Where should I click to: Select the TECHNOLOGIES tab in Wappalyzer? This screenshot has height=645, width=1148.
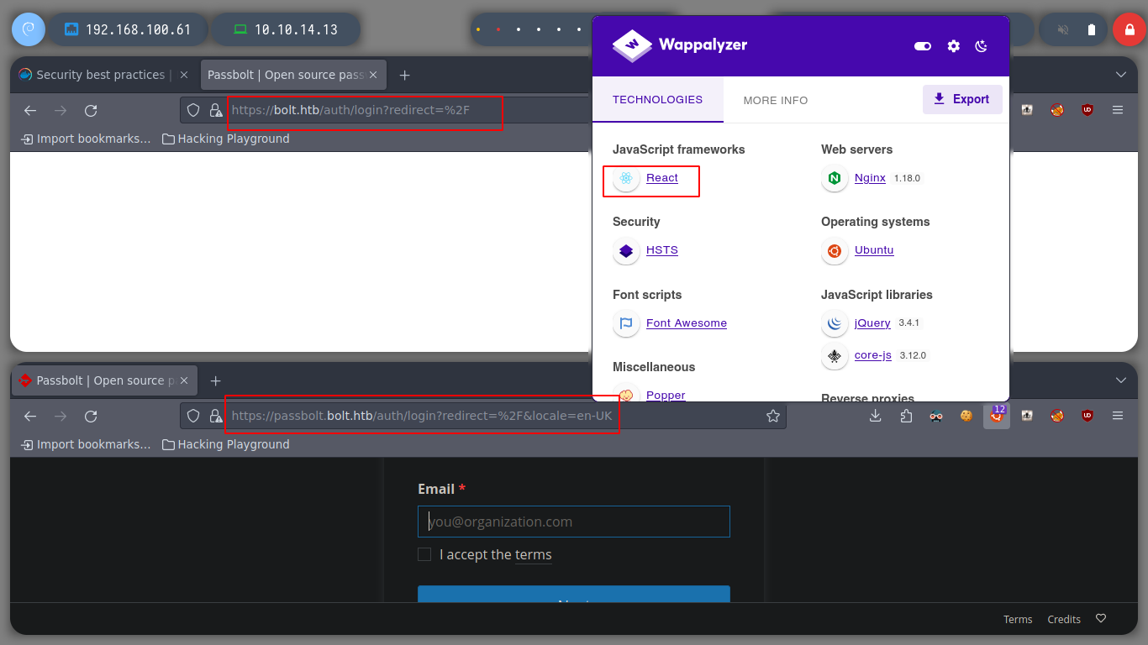click(x=657, y=99)
